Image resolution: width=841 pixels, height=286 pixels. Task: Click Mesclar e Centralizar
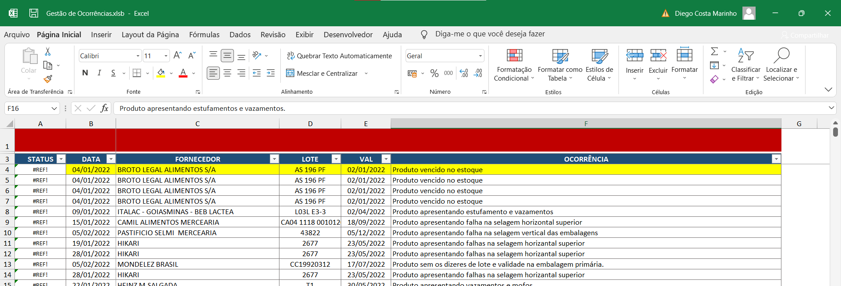click(322, 74)
